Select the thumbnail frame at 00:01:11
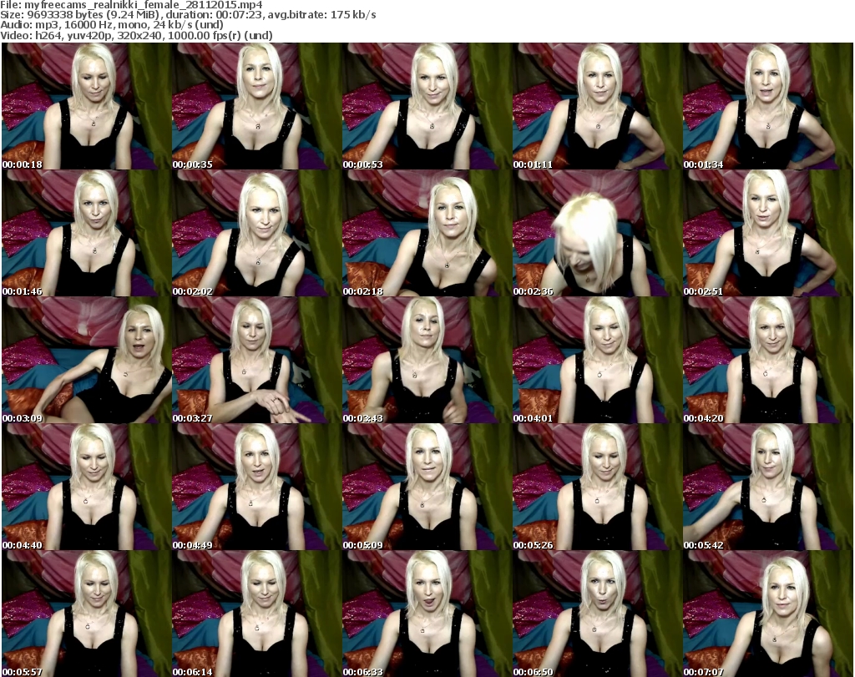The image size is (855, 677). pyautogui.click(x=597, y=106)
